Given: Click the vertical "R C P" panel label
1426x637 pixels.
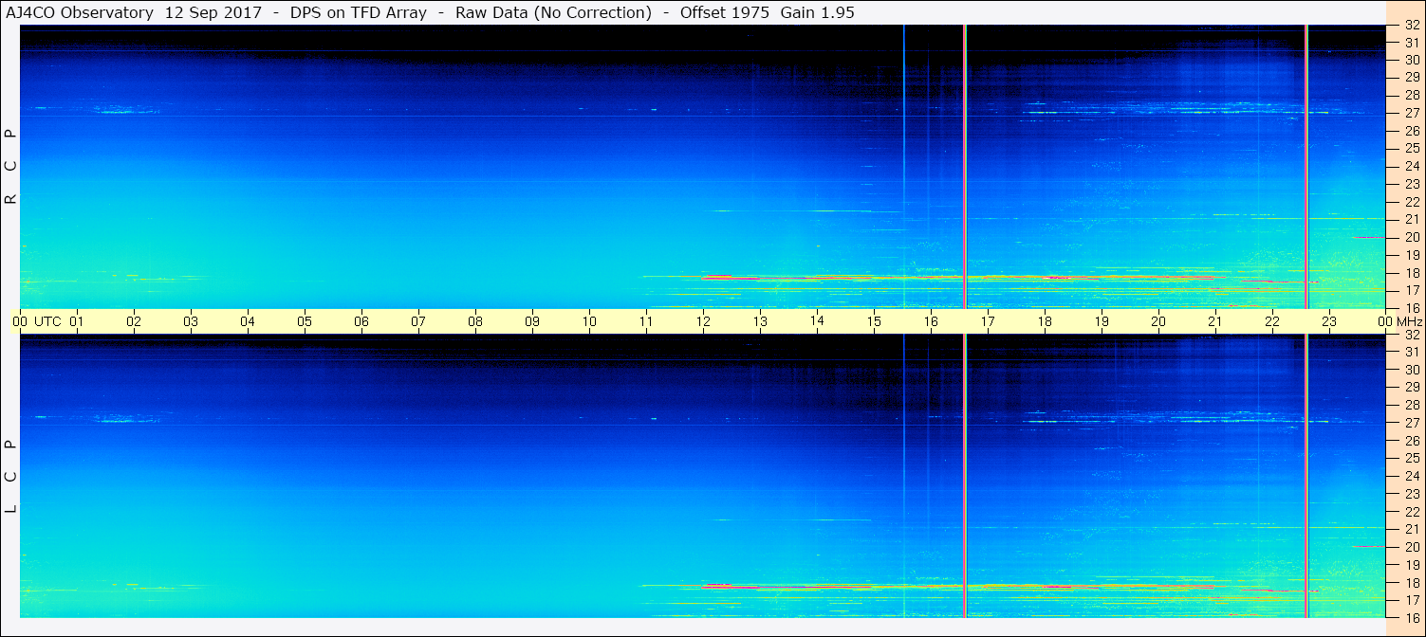Looking at the screenshot, I should (x=11, y=166).
